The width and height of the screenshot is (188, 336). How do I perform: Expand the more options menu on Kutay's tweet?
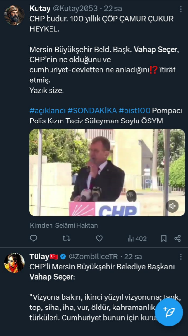click(x=181, y=9)
